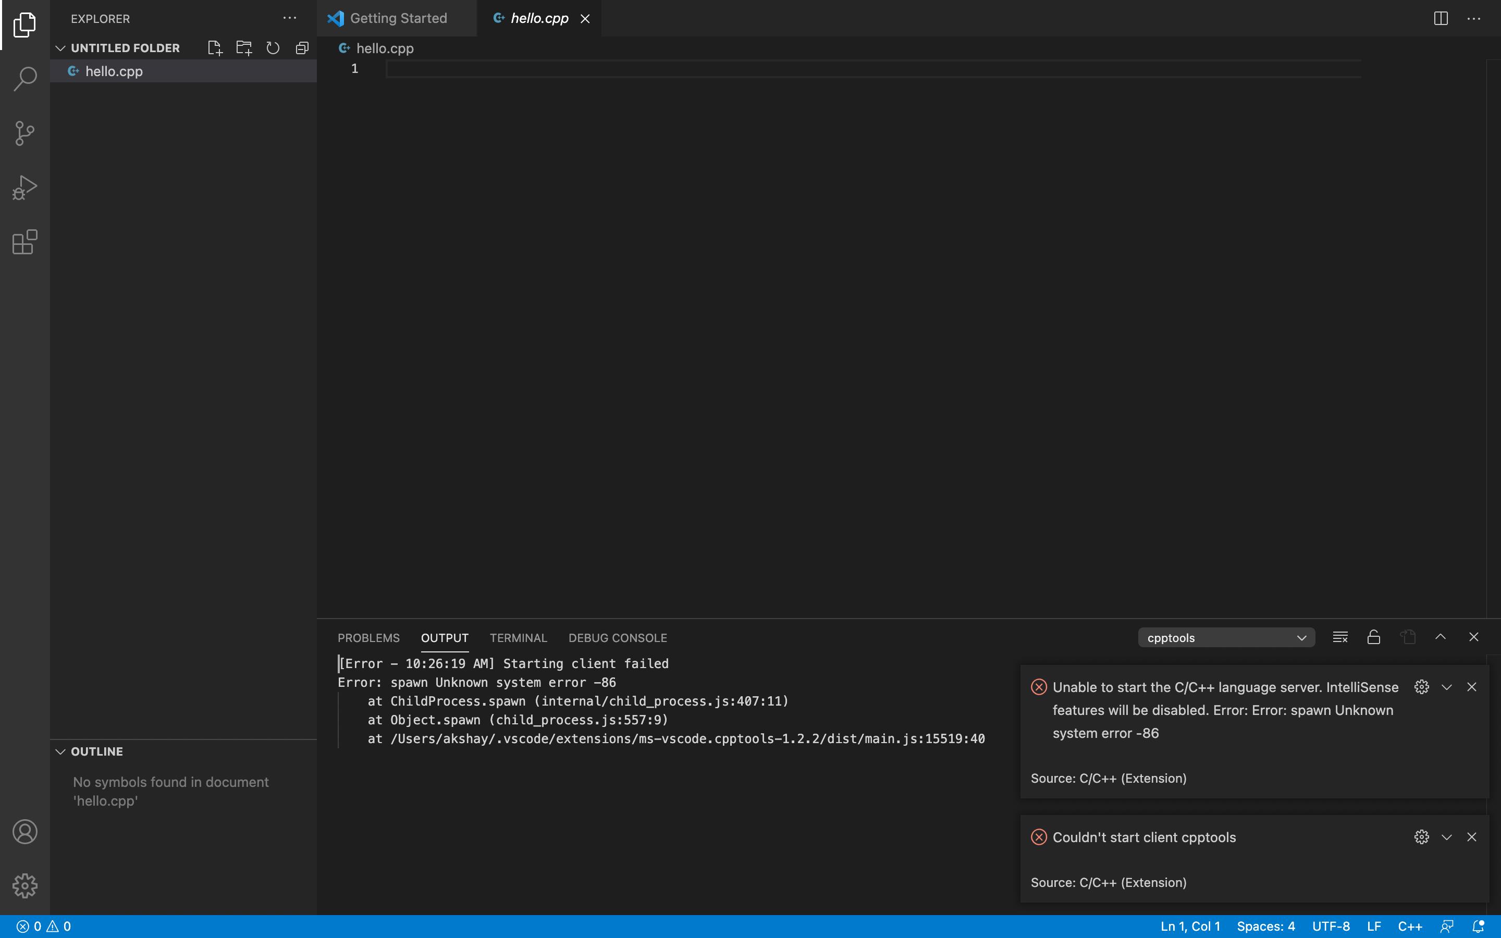Toggle output scroll lock icon

pos(1373,637)
